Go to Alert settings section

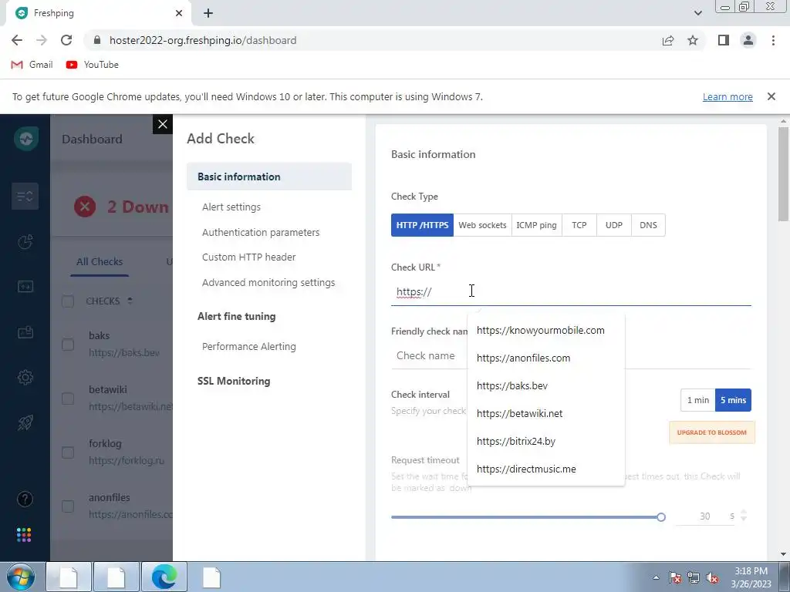231,207
